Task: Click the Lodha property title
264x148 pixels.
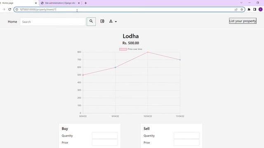Action: (x=131, y=36)
